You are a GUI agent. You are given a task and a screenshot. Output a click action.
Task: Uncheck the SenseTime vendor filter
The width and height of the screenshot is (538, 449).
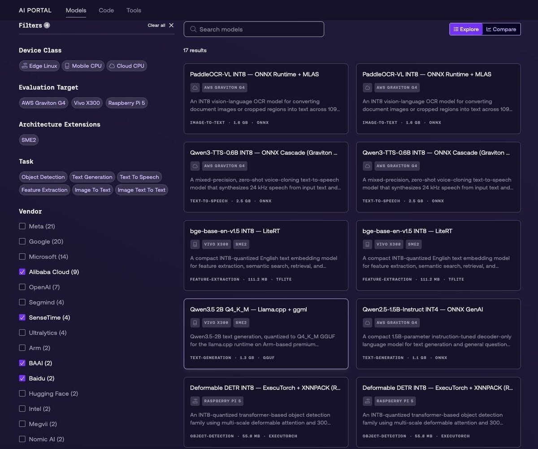22,318
